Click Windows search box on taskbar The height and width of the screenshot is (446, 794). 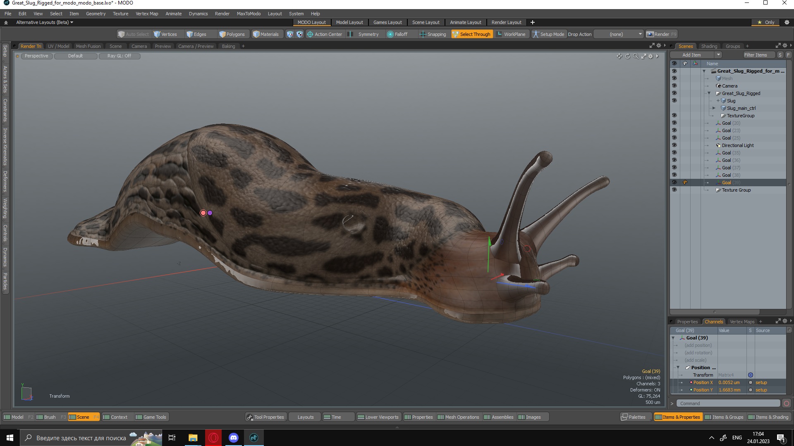91,438
